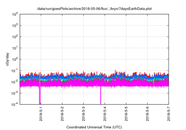Click the magenta data dropout before 2018-5-4
The height and width of the screenshot is (130, 186).
[x=101, y=95]
